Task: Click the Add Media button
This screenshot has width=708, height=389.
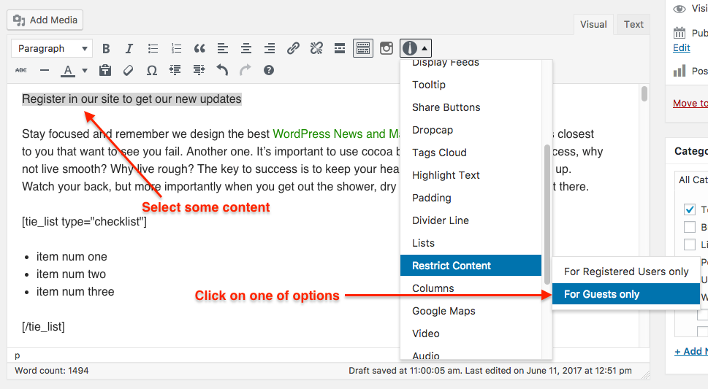Action: click(45, 20)
